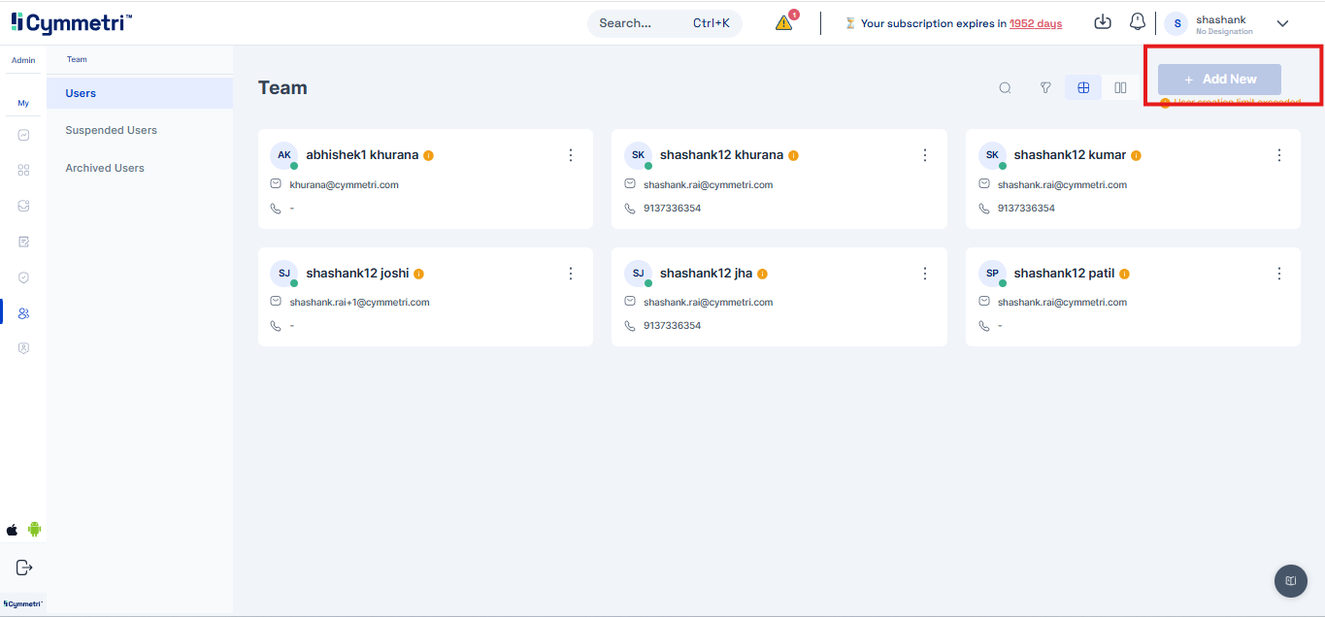Click the Apple app download icon

coord(13,530)
